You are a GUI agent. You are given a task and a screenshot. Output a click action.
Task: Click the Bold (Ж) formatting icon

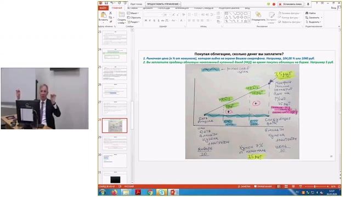(x=146, y=21)
